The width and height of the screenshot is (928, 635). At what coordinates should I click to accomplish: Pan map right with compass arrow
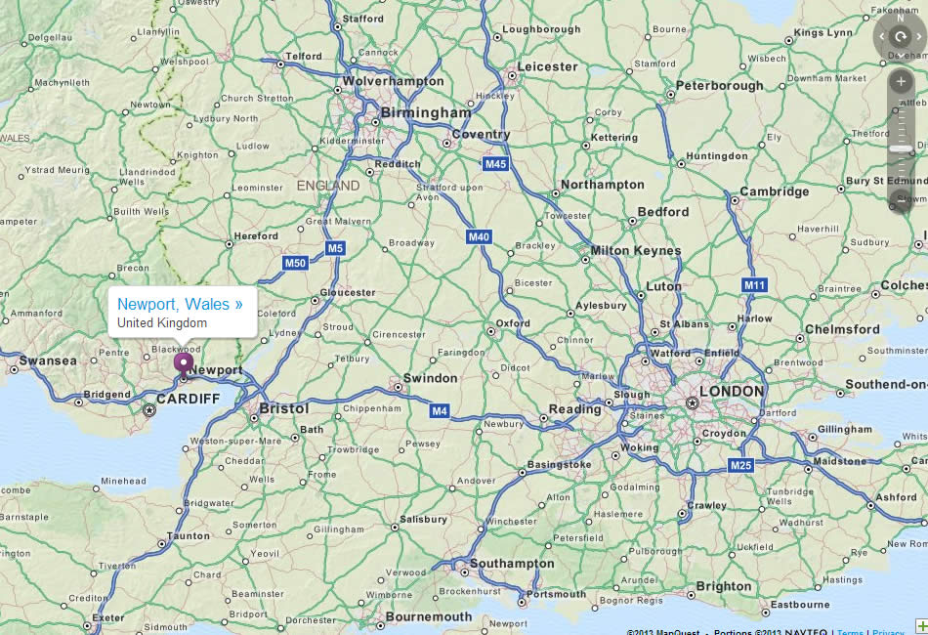[919, 37]
